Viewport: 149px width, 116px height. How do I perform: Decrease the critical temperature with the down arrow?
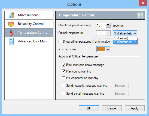coord(108,34)
